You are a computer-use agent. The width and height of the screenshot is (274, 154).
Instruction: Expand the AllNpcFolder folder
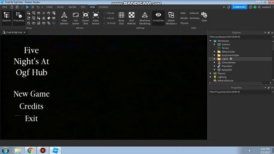click(x=214, y=52)
